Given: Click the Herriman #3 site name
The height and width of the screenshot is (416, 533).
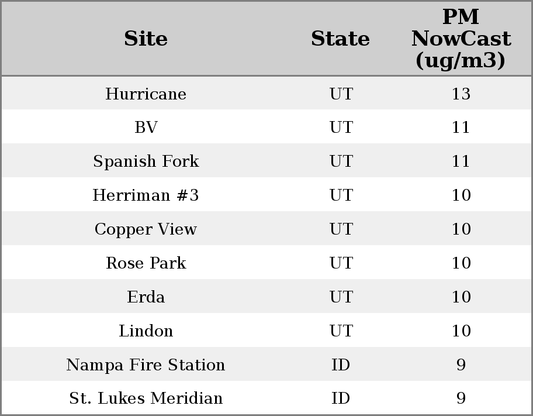Looking at the screenshot, I should (146, 195).
